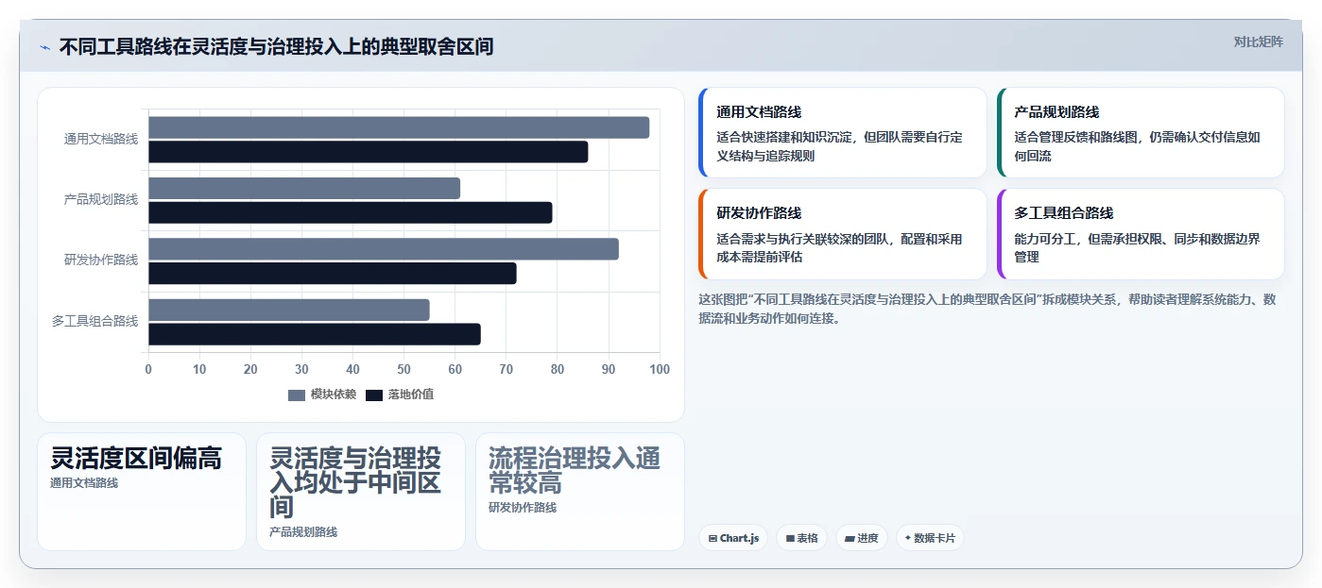This screenshot has height=588, width=1322.
Task: Click the x-axis tick label 100
Action: click(660, 369)
